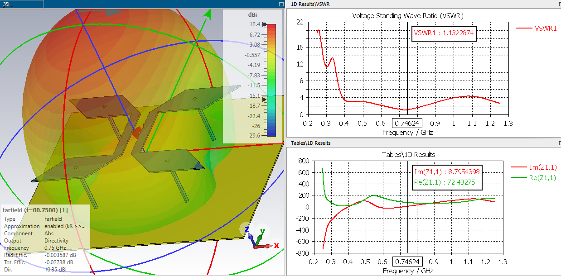The height and width of the screenshot is (276, 561).
Task: Click the VSWR1 : 1.1322874 marker readout
Action: point(444,33)
